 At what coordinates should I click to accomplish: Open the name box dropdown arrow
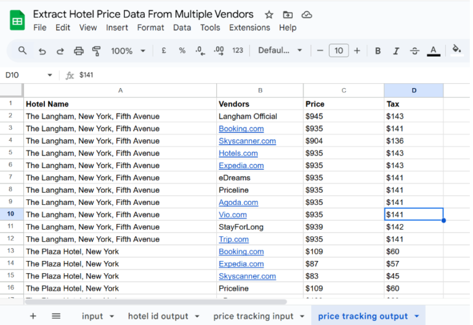pos(50,75)
